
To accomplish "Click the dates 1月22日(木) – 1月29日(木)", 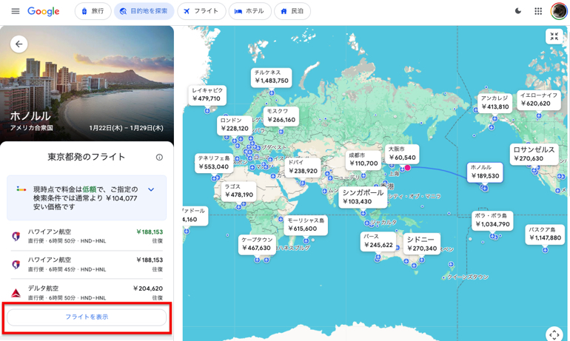I will click(x=126, y=128).
